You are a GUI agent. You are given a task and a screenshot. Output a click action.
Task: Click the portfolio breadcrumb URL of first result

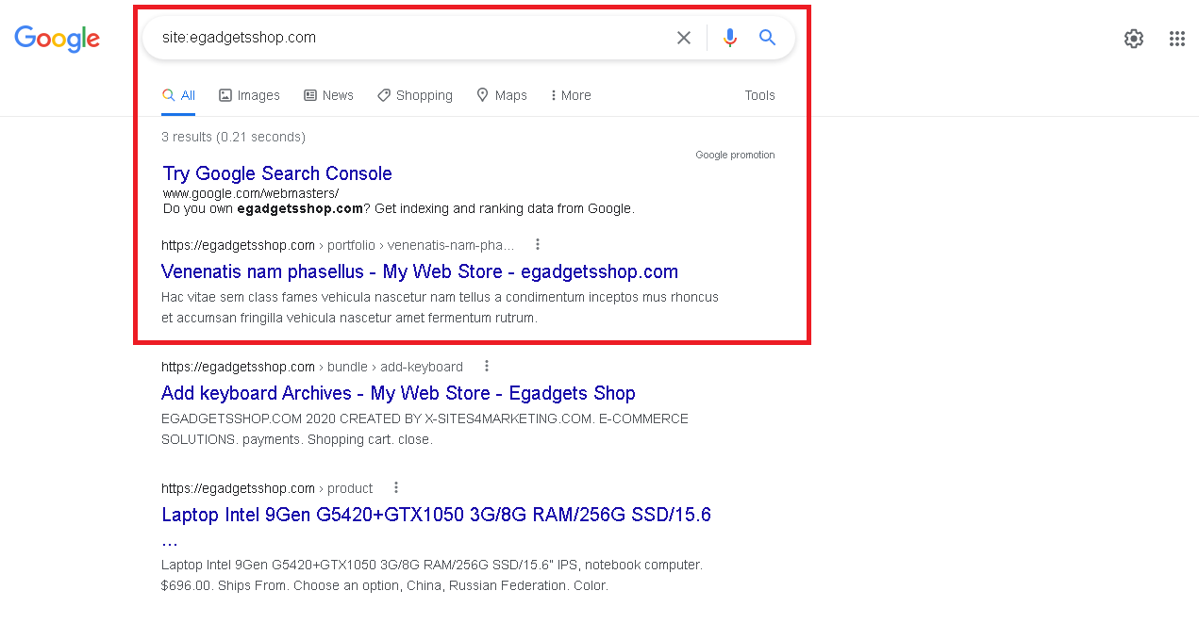(338, 245)
